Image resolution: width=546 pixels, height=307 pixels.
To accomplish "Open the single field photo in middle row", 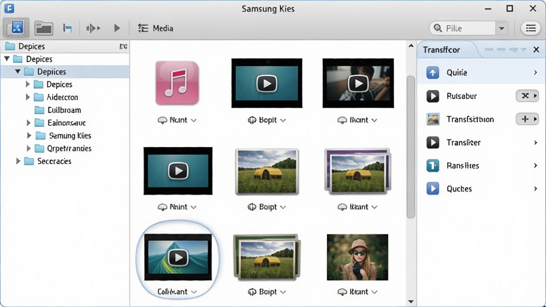I will click(x=267, y=171).
